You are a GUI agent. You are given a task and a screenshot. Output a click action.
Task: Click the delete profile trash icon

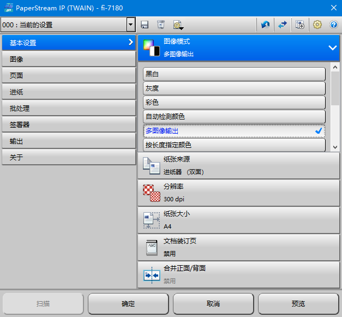161,25
